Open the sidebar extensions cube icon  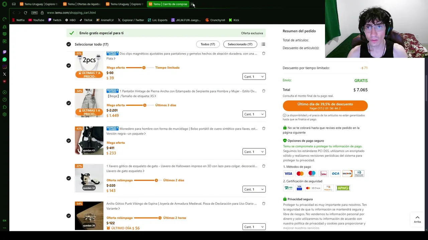point(4,107)
